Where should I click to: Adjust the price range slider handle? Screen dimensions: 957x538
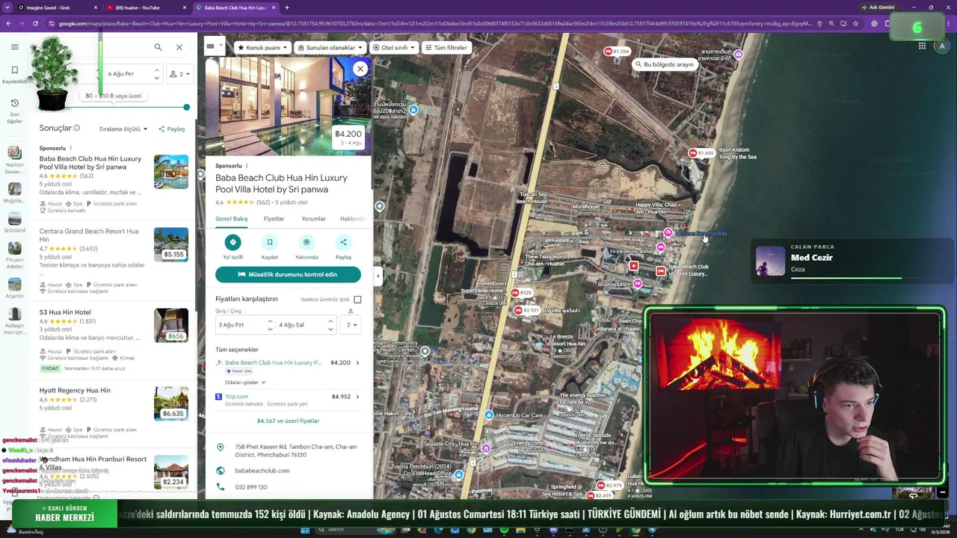(186, 107)
